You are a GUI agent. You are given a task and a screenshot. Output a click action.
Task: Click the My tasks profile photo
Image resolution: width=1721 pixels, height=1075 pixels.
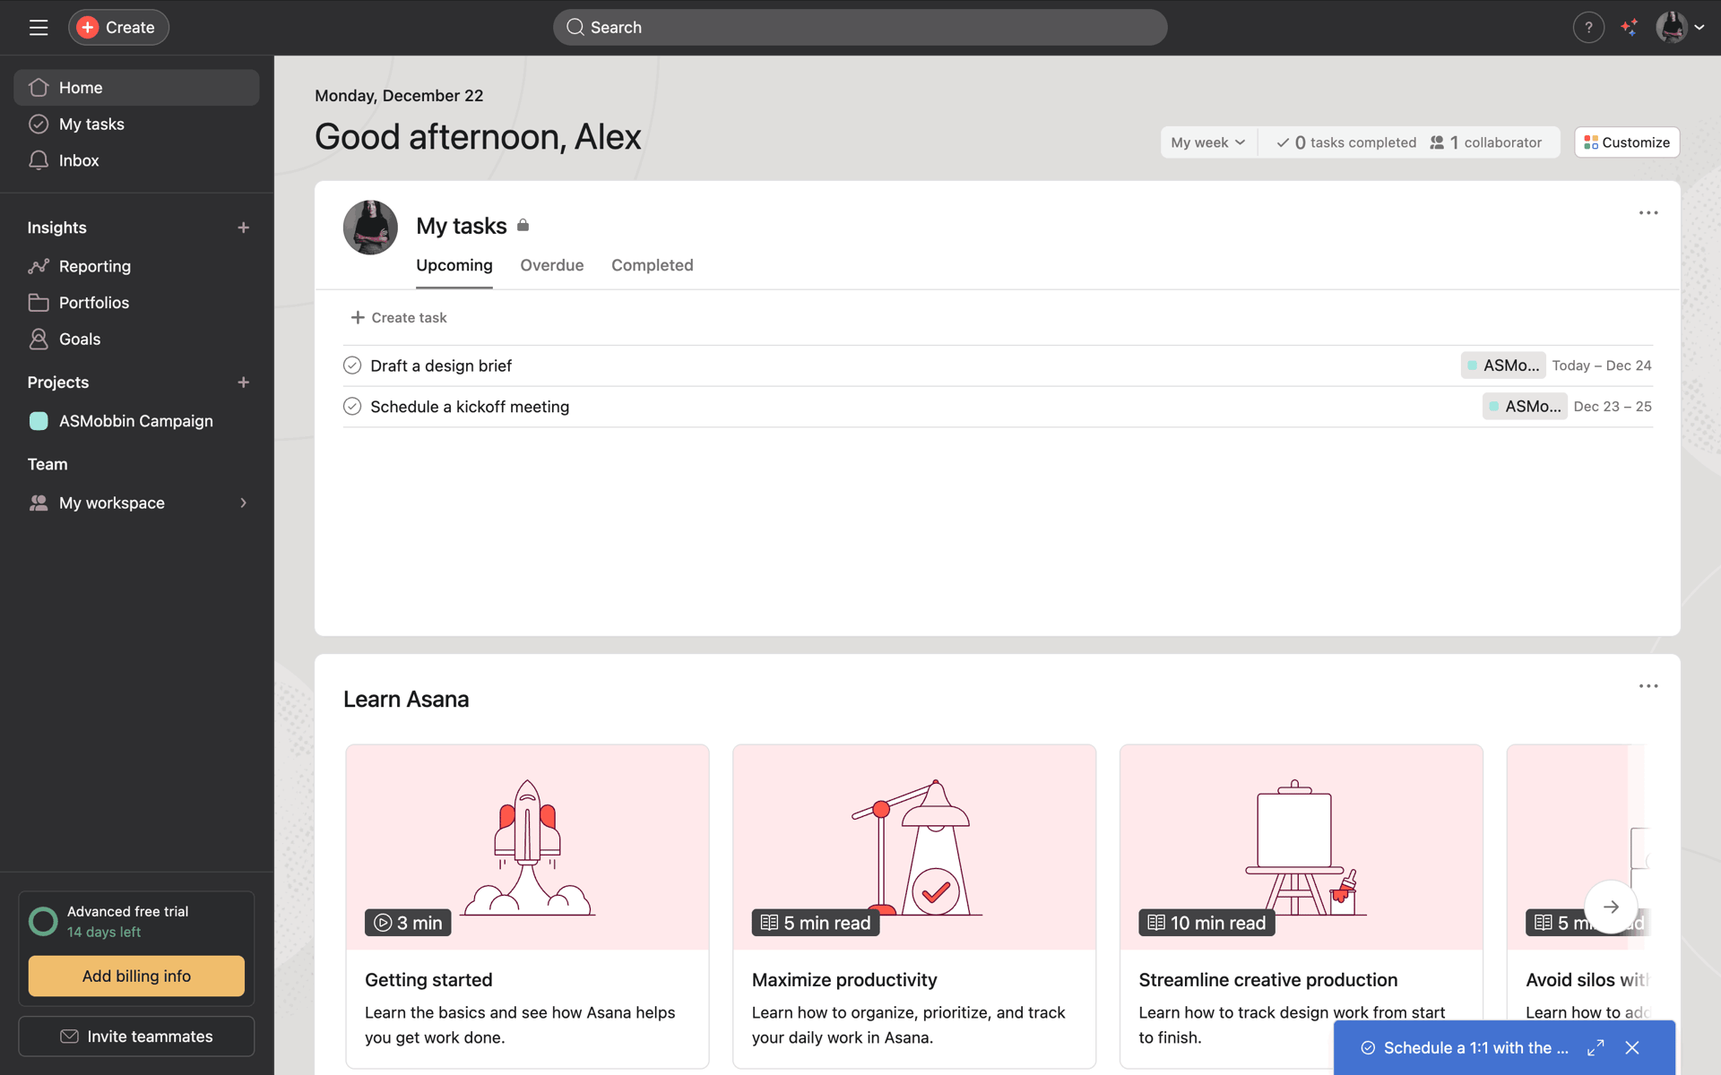(370, 228)
